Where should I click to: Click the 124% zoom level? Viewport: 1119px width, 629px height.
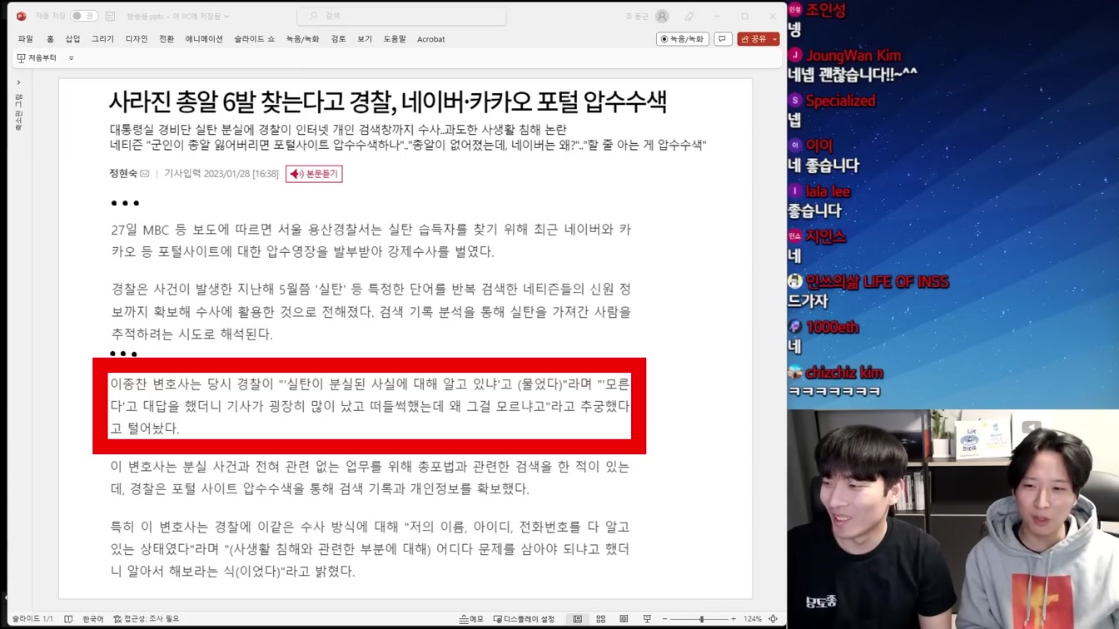tap(753, 619)
